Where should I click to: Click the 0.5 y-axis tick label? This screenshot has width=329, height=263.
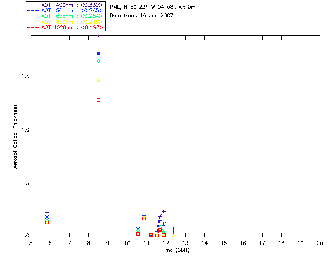click(x=25, y=183)
